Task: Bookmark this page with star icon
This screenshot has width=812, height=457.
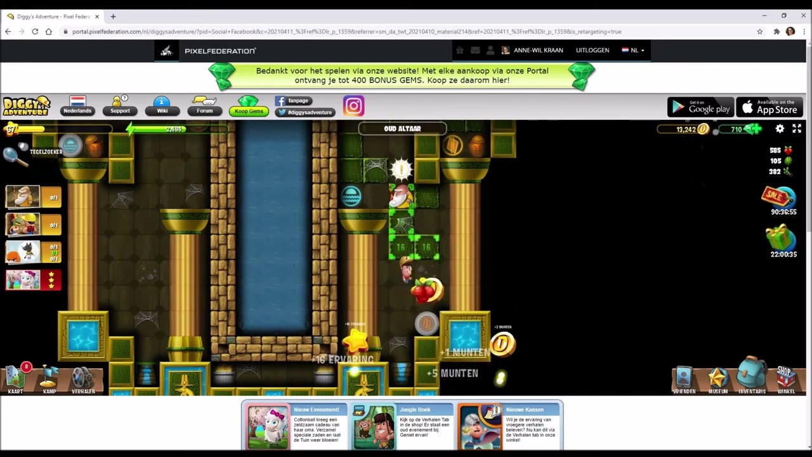Action: tap(759, 31)
